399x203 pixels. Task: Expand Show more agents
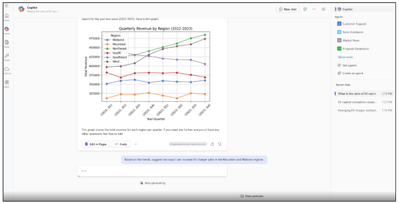coord(345,57)
